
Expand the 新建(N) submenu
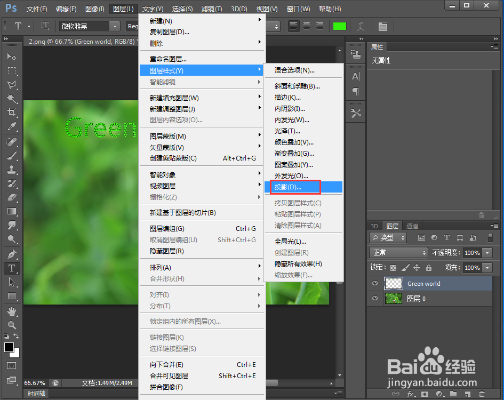[202, 21]
